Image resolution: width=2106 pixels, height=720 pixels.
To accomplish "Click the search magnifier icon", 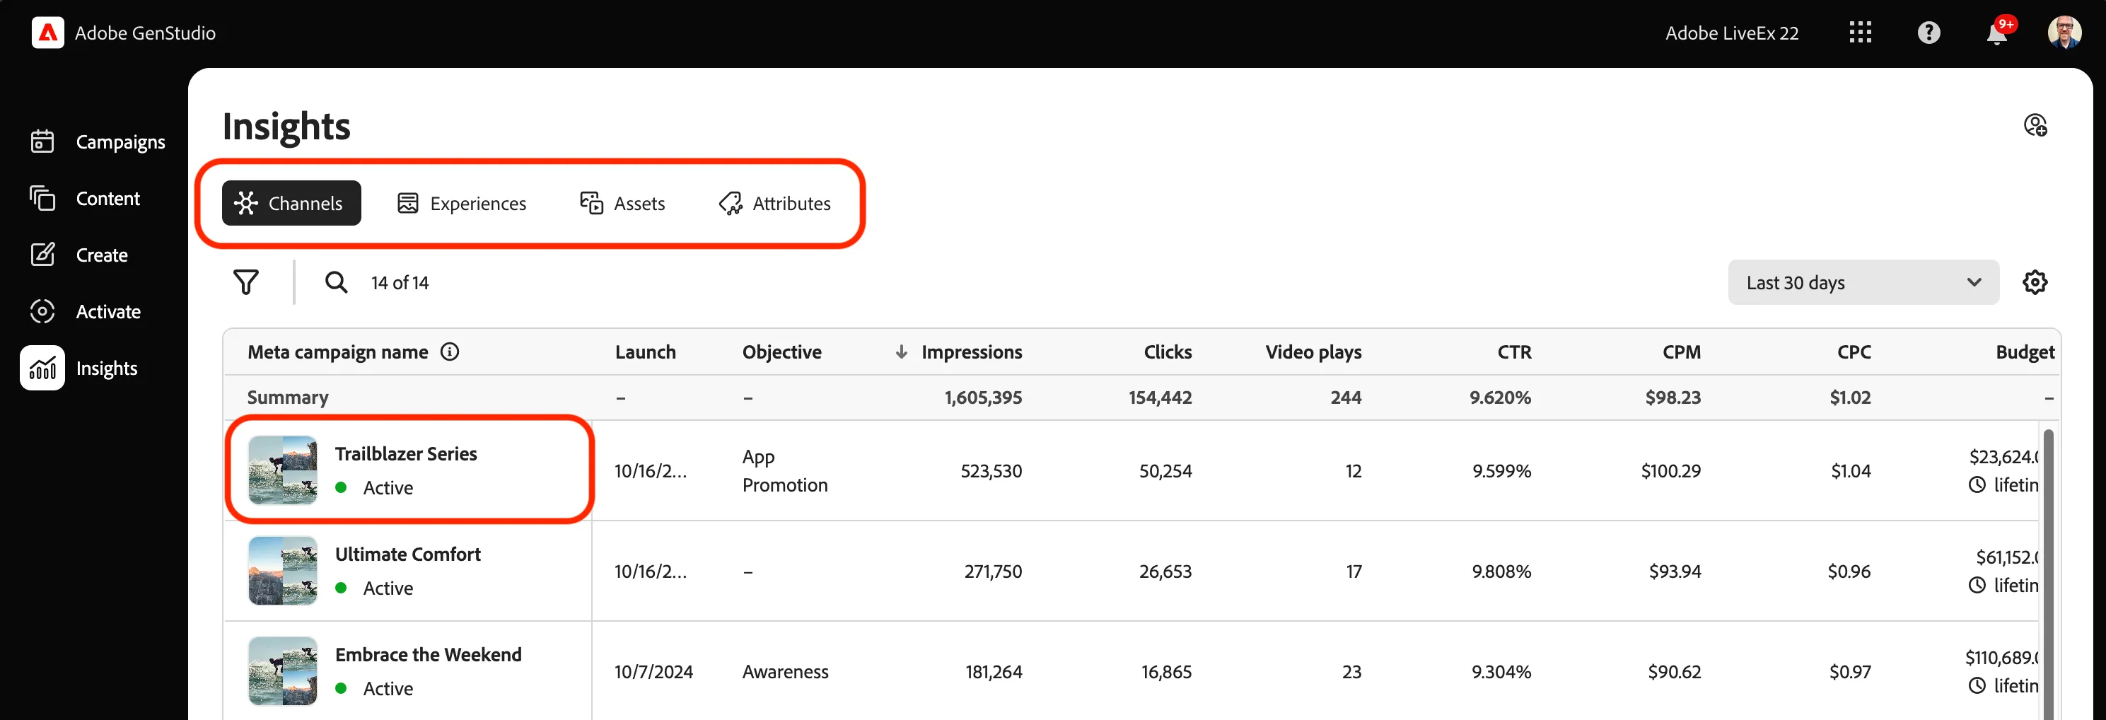I will point(336,282).
